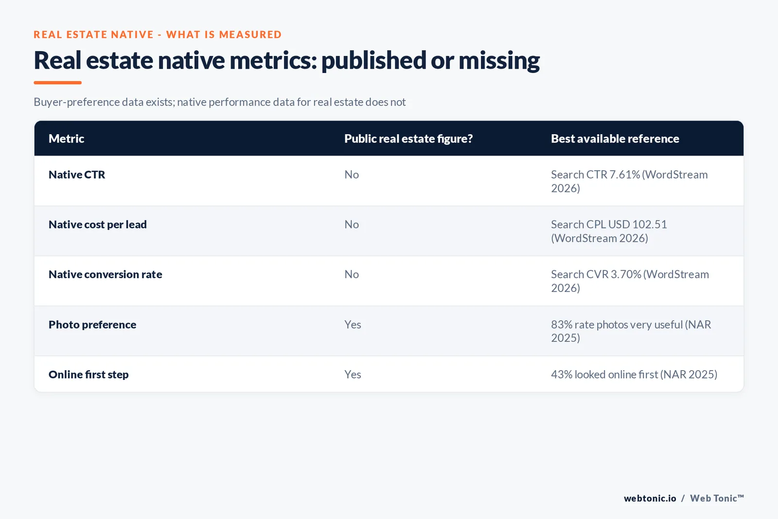778x519 pixels.
Task: Click the 'Public real estate figure?' header
Action: [x=408, y=139]
